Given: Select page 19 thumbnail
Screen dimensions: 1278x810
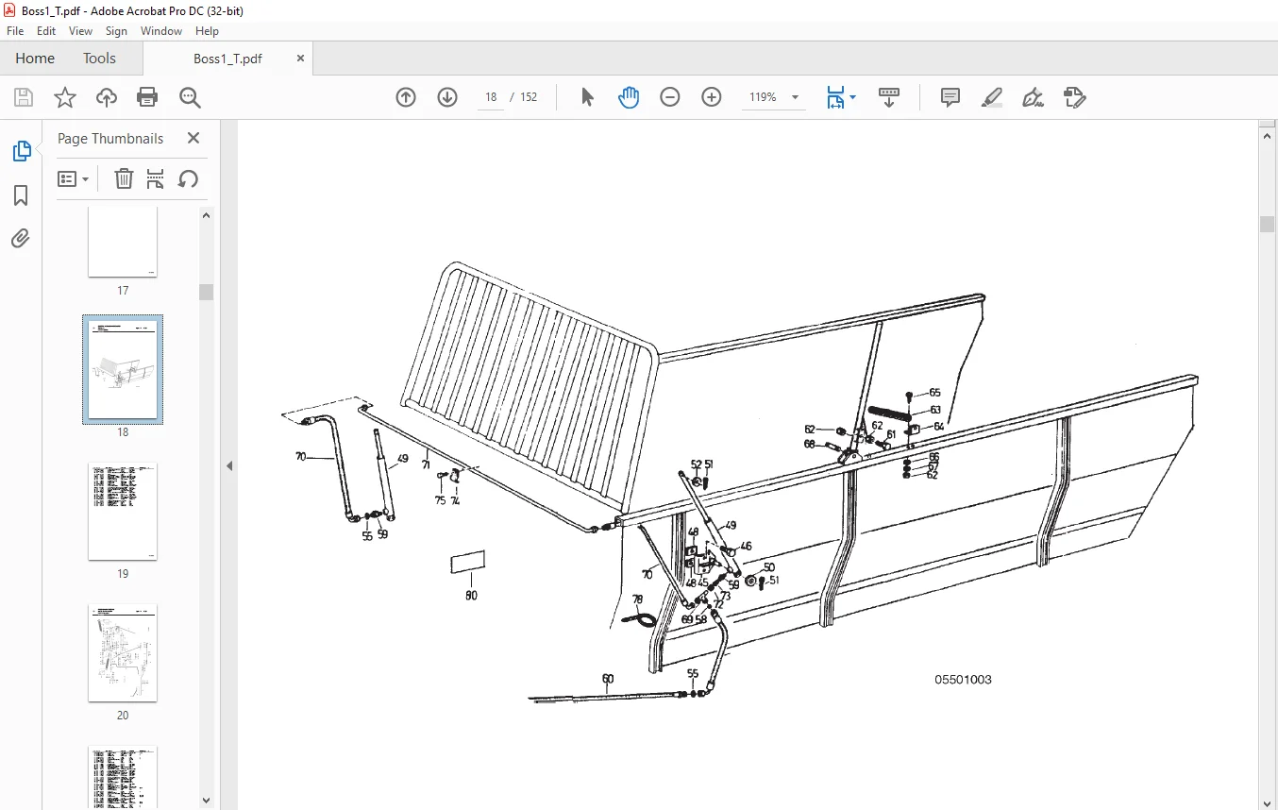Looking at the screenshot, I should pyautogui.click(x=123, y=512).
